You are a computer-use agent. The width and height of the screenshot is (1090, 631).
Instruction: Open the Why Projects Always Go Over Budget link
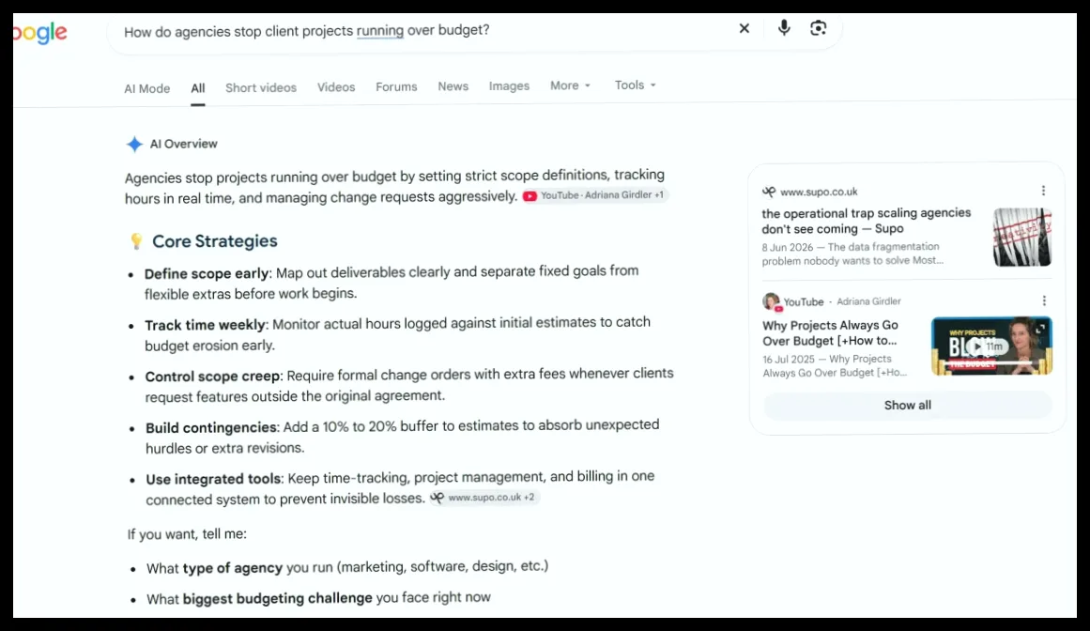pyautogui.click(x=830, y=333)
